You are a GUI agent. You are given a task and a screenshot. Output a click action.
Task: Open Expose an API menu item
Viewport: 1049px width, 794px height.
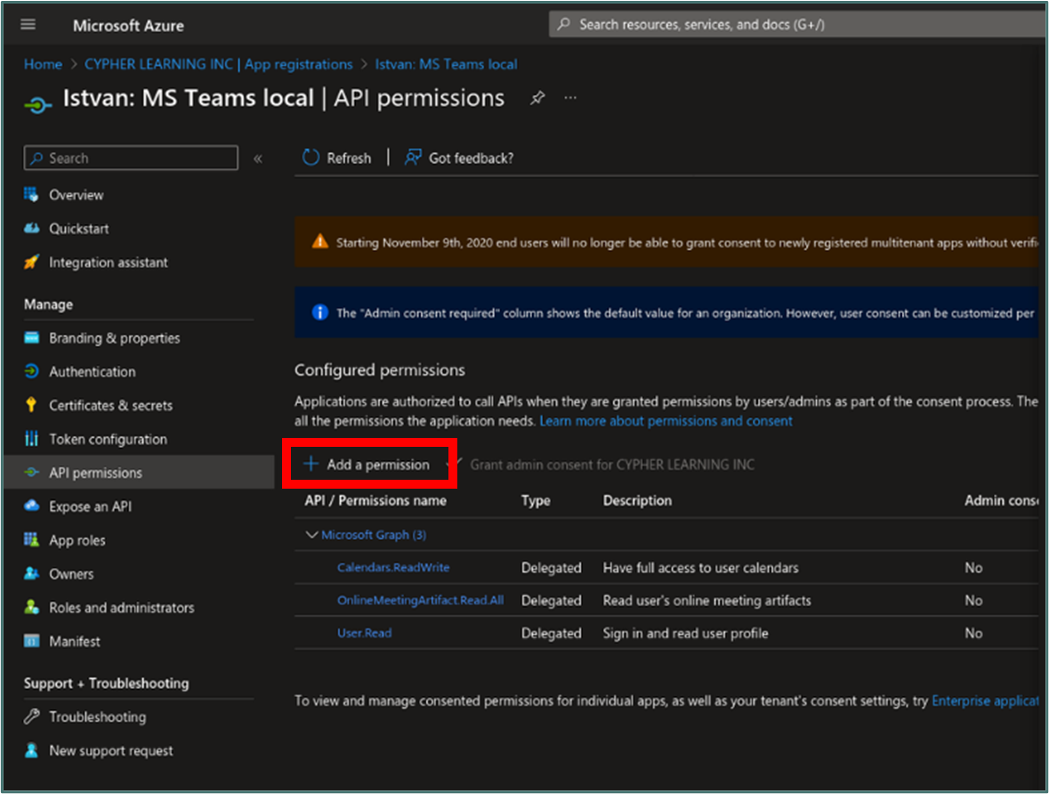91,506
